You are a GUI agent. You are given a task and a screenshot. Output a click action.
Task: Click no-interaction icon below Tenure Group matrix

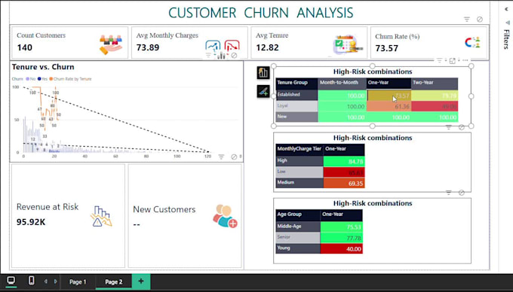[x=461, y=127]
